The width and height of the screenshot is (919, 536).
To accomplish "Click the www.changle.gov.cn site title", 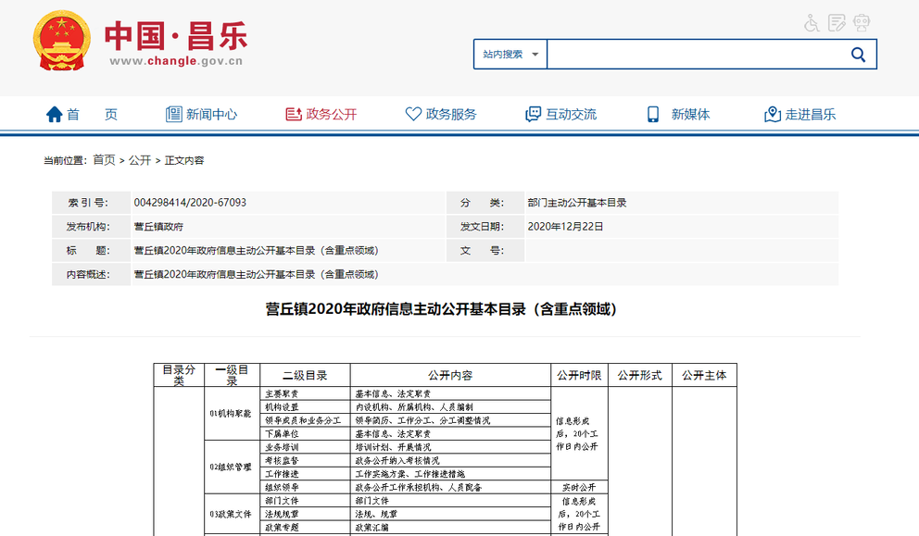I will [x=176, y=61].
